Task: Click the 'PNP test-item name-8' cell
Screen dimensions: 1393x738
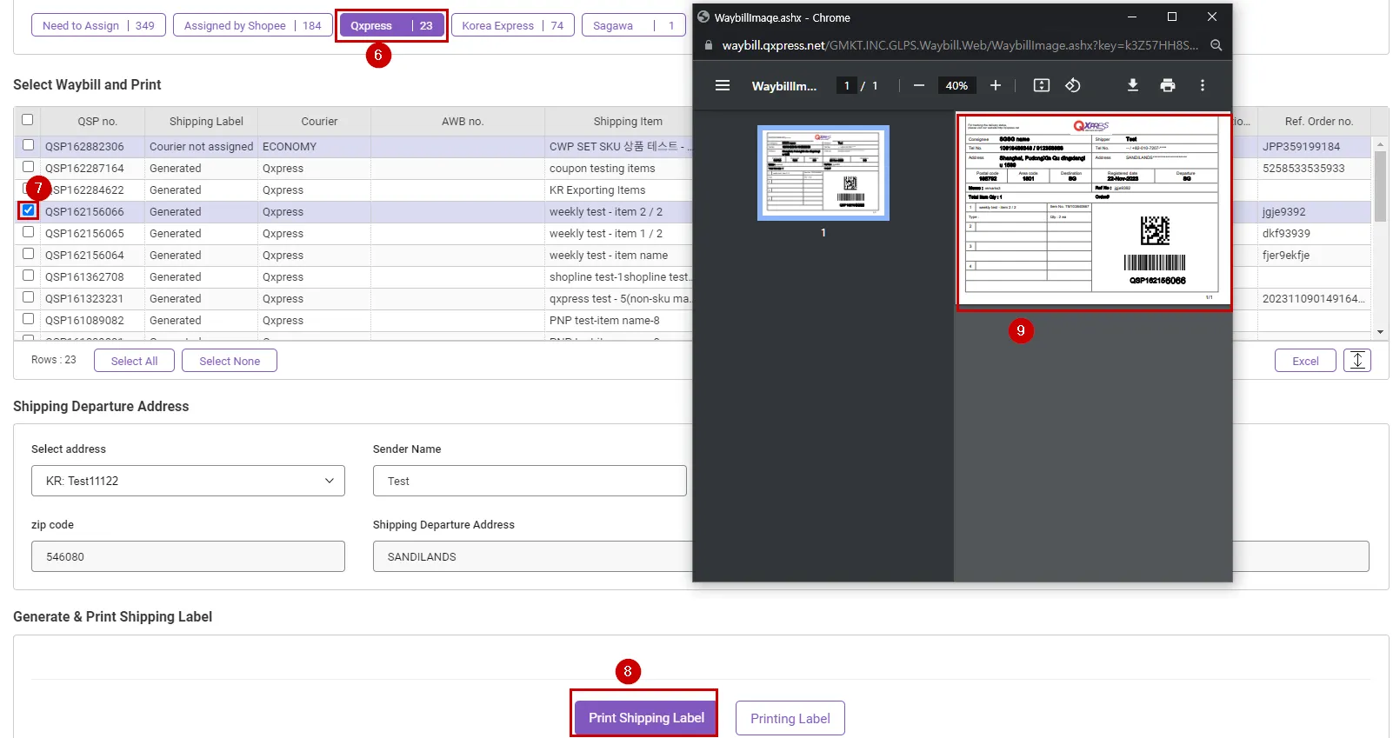Action: pos(619,320)
